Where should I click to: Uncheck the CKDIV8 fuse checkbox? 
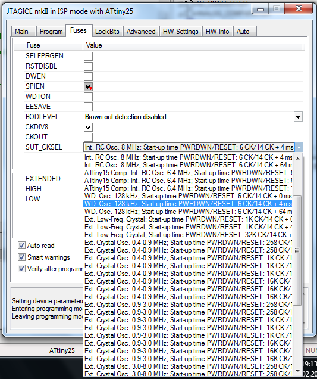click(x=88, y=127)
